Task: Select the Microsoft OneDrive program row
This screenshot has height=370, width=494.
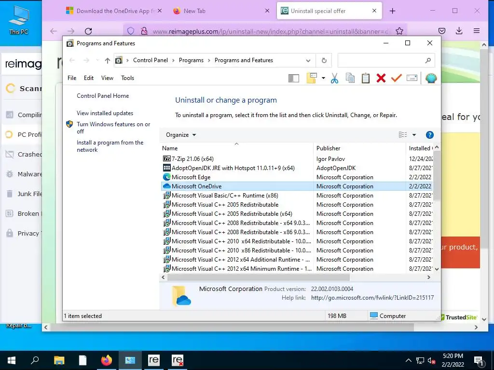Action: 296,186
